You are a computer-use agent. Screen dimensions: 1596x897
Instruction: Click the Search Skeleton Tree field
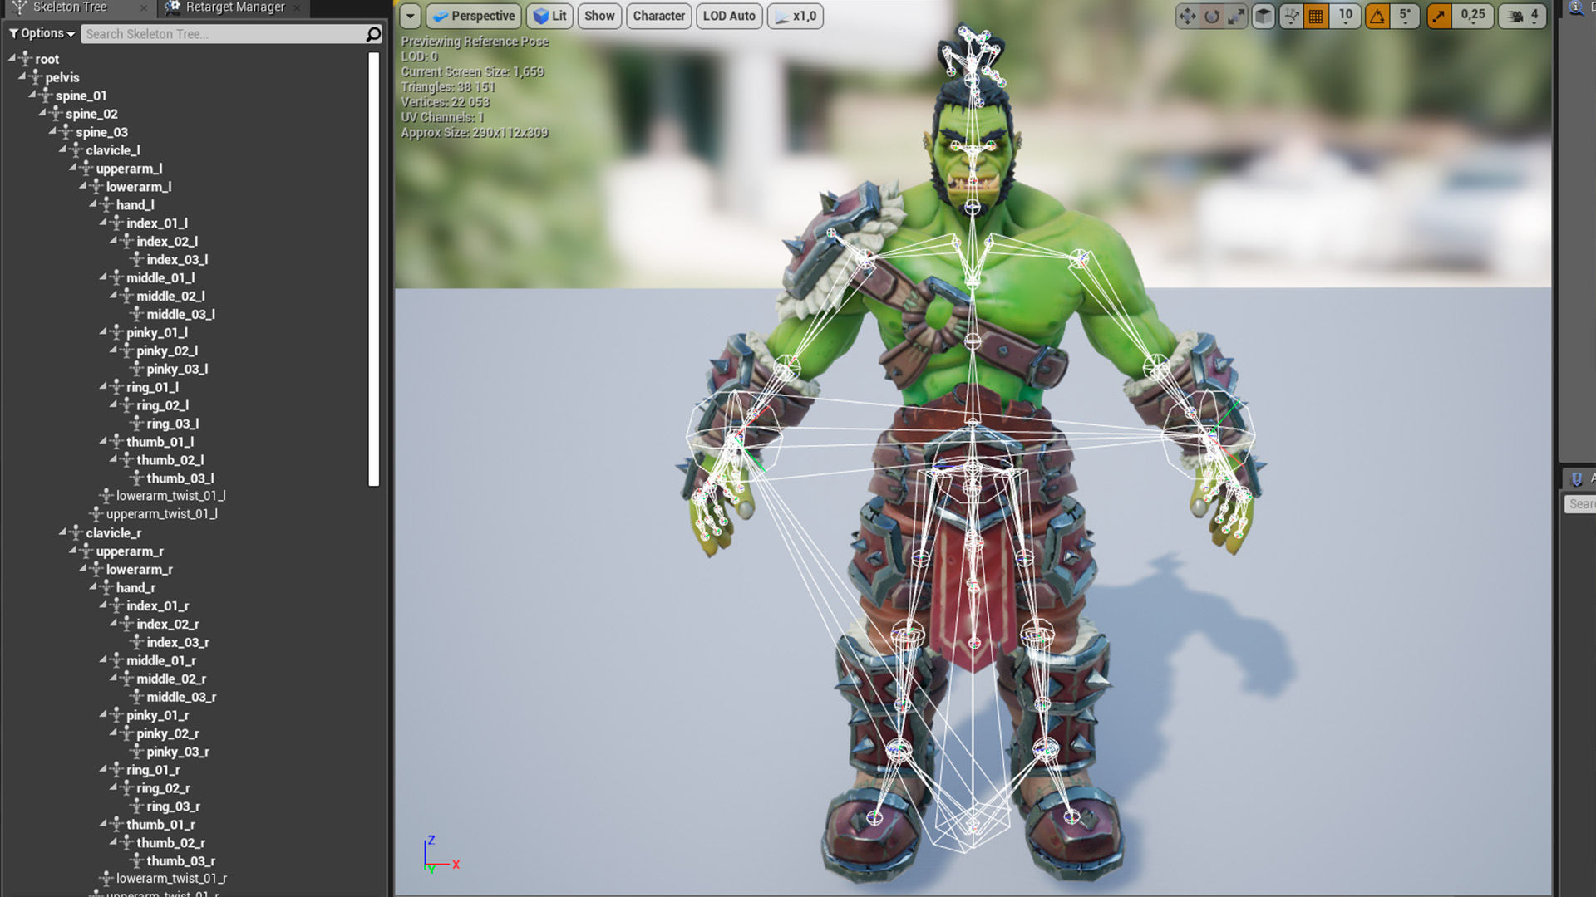tap(224, 34)
